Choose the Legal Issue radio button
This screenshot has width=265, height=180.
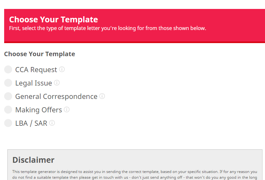click(x=8, y=83)
